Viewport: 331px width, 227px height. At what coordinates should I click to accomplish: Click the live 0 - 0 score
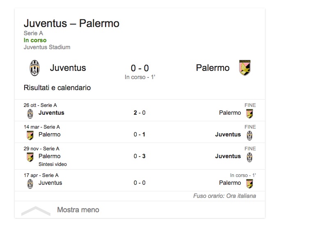(x=140, y=68)
